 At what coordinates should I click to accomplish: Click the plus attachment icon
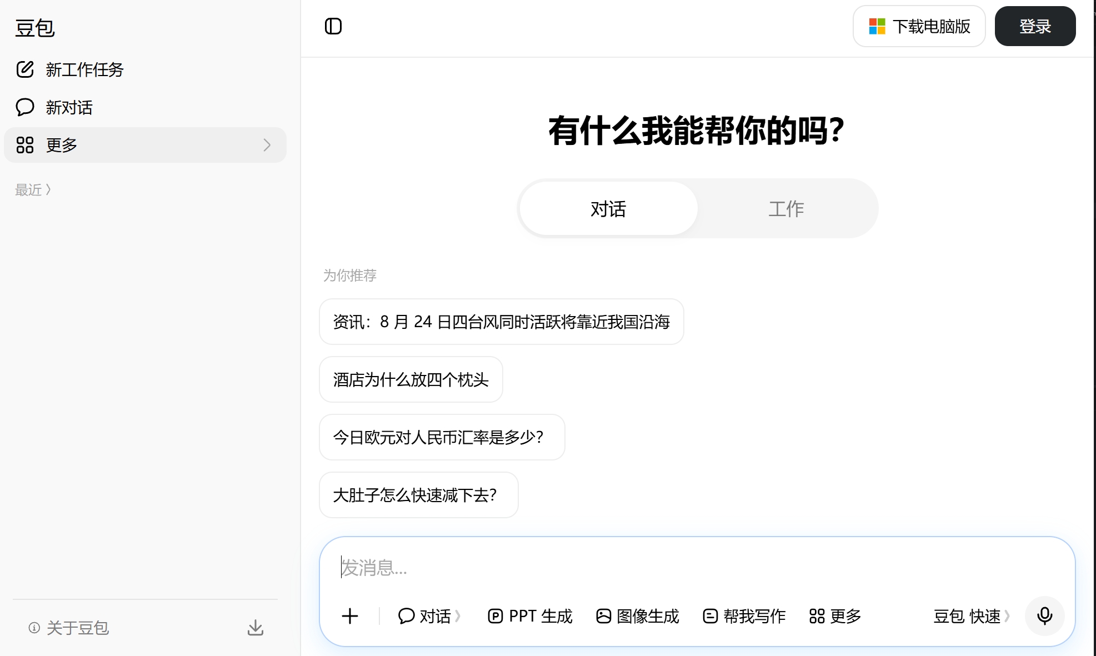pos(350,616)
